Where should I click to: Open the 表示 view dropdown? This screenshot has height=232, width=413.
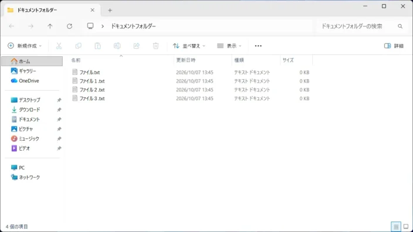pyautogui.click(x=229, y=46)
